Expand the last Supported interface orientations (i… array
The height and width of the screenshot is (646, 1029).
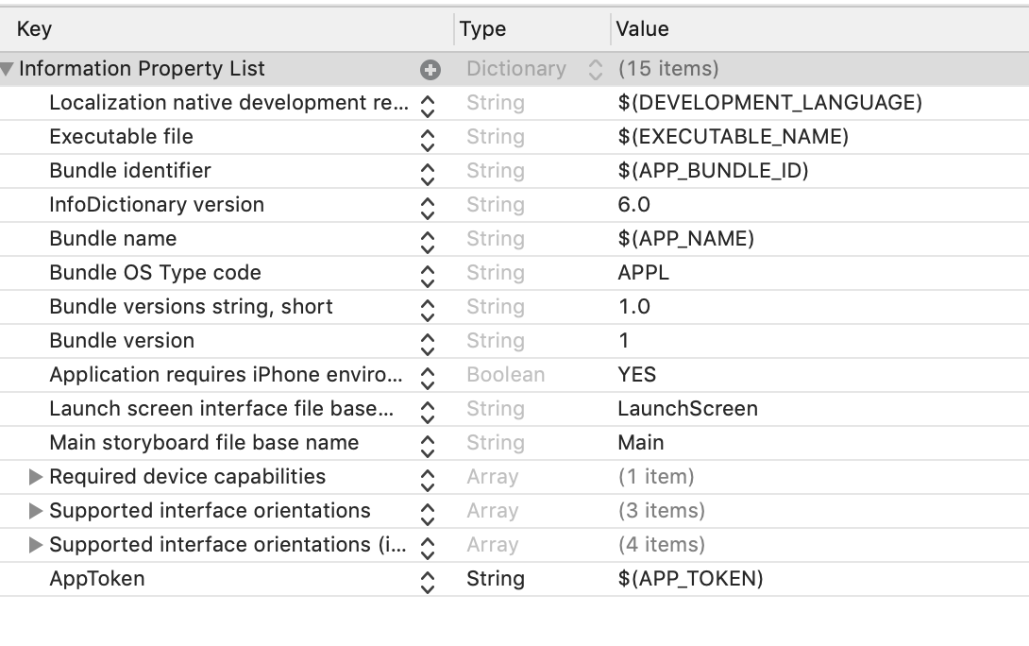pyautogui.click(x=36, y=545)
